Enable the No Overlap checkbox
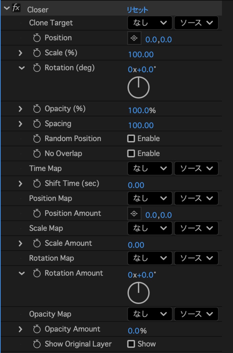 [x=131, y=153]
